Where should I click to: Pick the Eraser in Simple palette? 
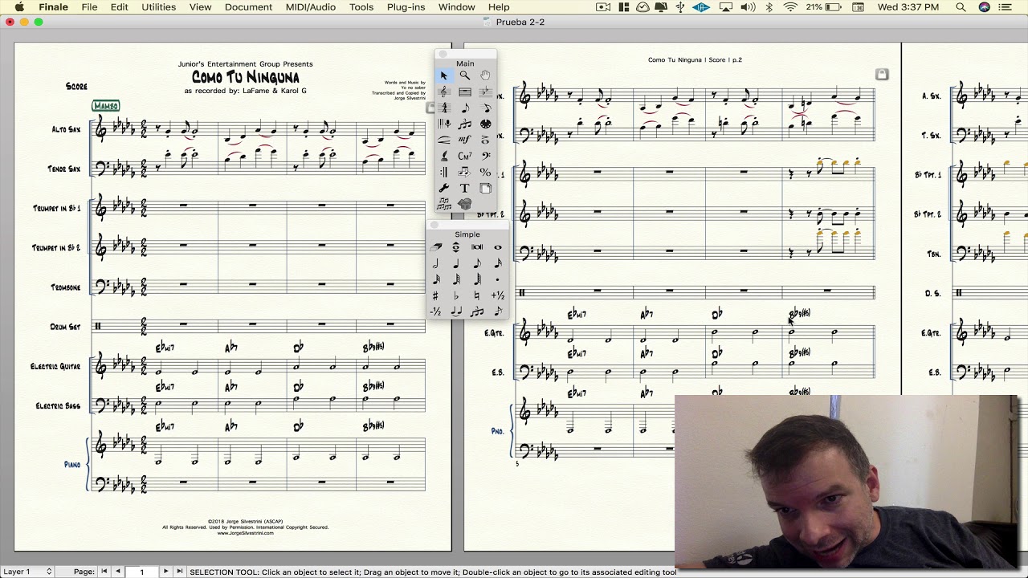tap(436, 247)
